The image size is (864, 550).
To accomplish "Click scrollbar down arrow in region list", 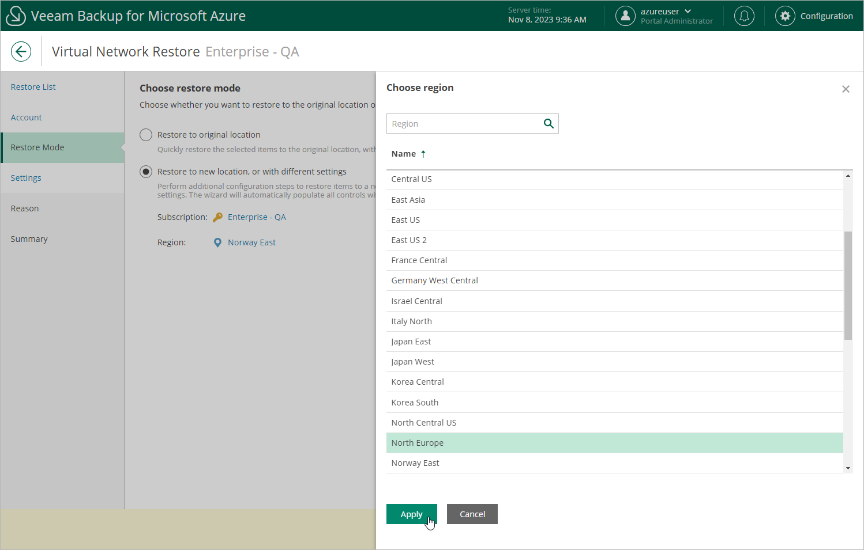I will (848, 468).
